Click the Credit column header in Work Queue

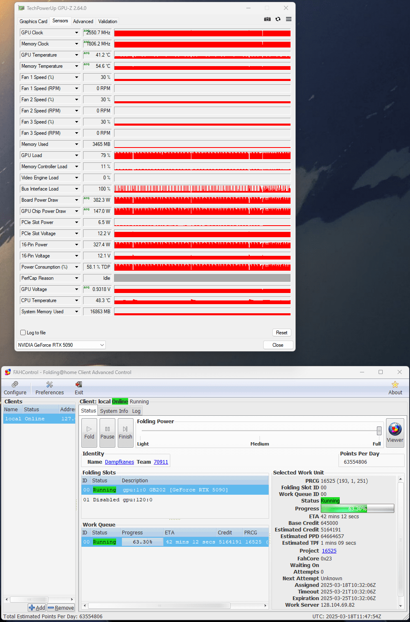coord(229,533)
